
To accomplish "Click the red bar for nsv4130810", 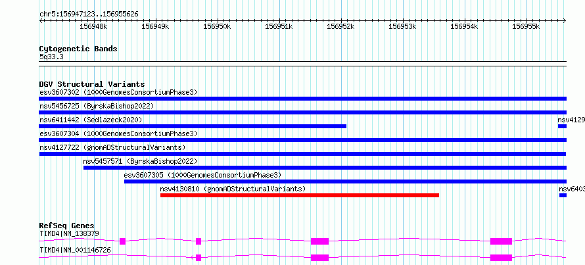I will pyautogui.click(x=300, y=195).
